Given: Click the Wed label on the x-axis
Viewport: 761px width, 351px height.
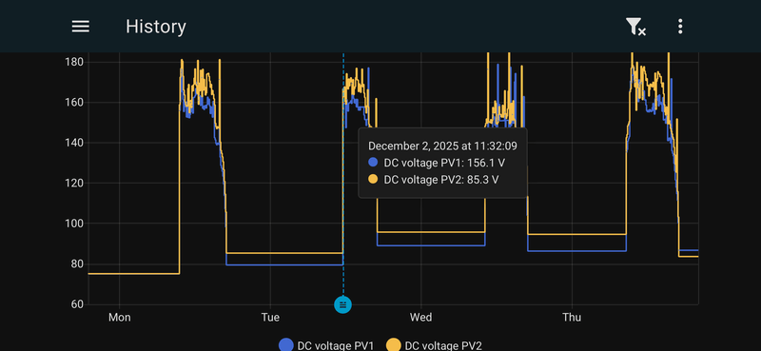Looking at the screenshot, I should point(420,318).
